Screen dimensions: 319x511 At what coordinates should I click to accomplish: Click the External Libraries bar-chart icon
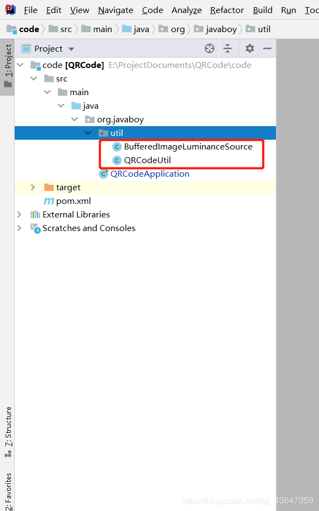tap(35, 214)
